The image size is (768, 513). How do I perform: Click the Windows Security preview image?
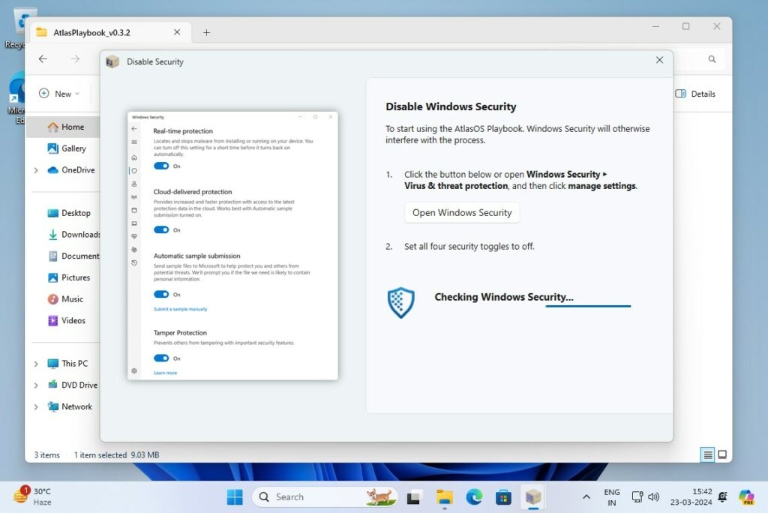[232, 245]
